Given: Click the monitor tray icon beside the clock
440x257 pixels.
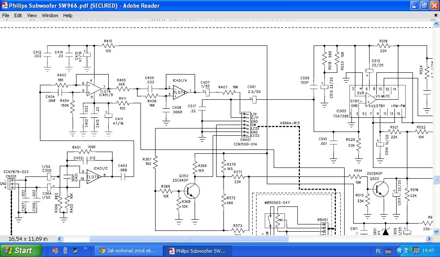Looking at the screenshot, I should coord(416,251).
